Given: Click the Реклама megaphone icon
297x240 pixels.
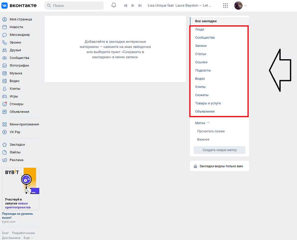Looking at the screenshot, I should [x=5, y=160].
